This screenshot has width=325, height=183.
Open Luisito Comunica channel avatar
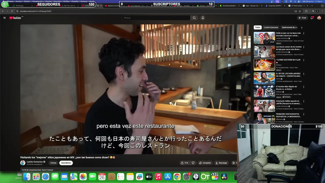click(x=23, y=163)
